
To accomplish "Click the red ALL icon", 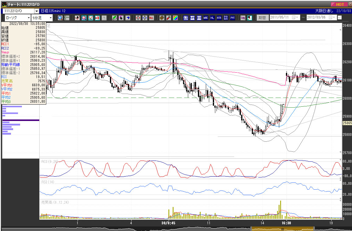I will pos(152,18).
